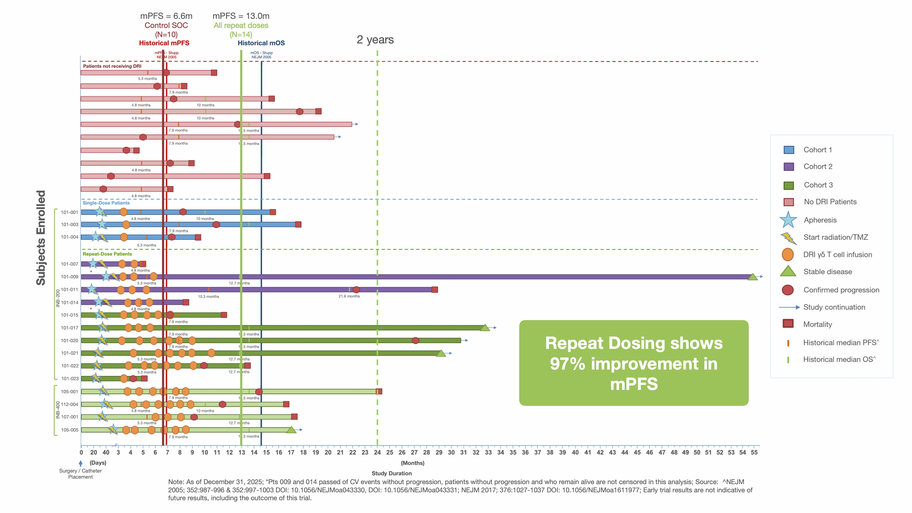The width and height of the screenshot is (912, 513).
Task: Click the No DRI Patients pink swatch
Action: pyautogui.click(x=789, y=202)
